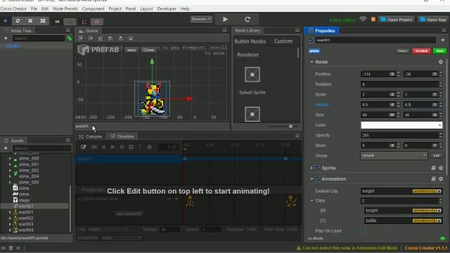Viewport: 450px width, 253px height.
Task: Click the add property button in timeline
Action: click(129, 214)
